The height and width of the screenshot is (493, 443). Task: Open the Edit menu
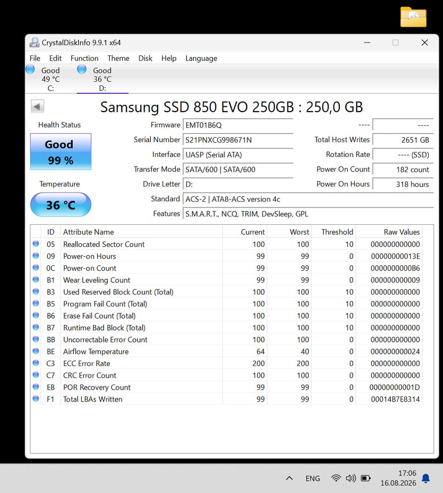[x=55, y=58]
